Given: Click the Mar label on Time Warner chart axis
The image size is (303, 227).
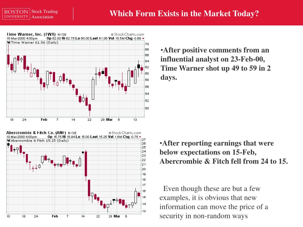Looking at the screenshot, I should click(109, 120).
